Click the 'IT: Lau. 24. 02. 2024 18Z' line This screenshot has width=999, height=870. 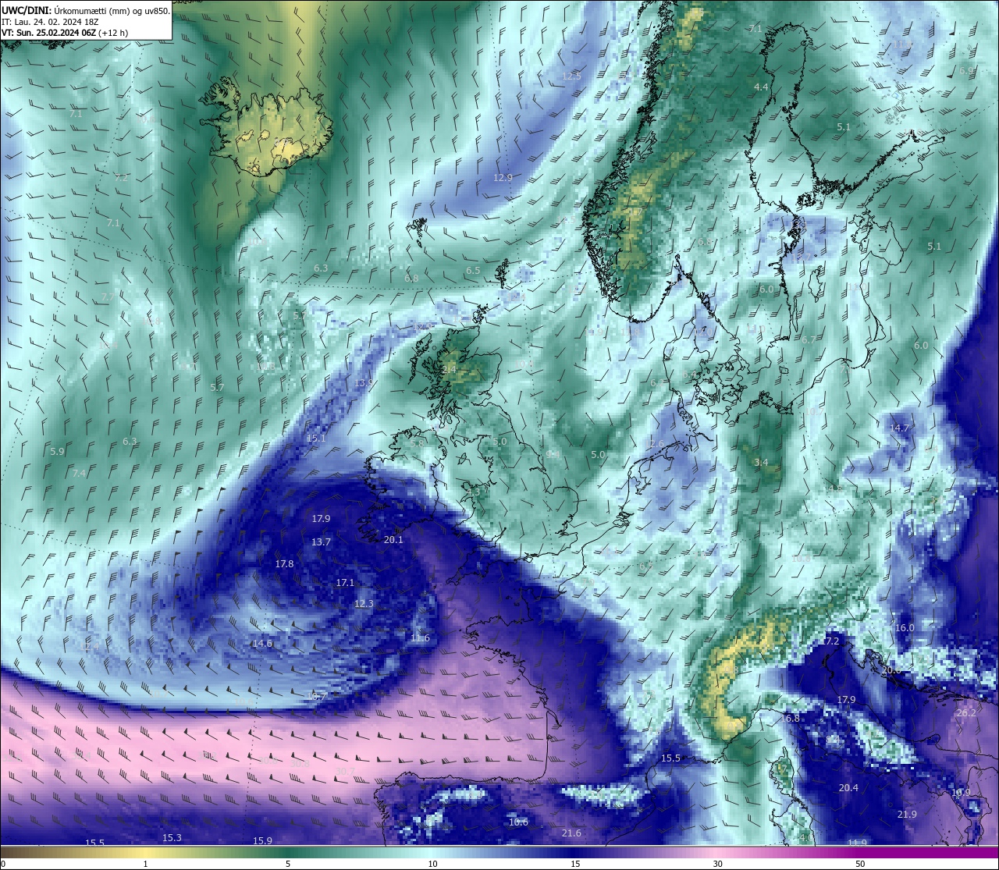coord(48,22)
